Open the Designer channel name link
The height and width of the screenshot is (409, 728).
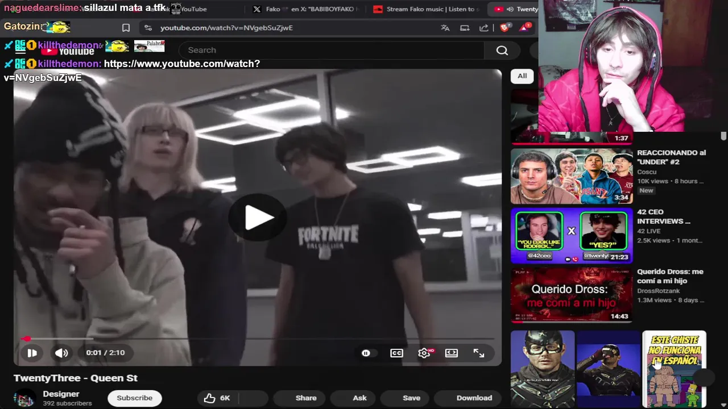pyautogui.click(x=61, y=394)
